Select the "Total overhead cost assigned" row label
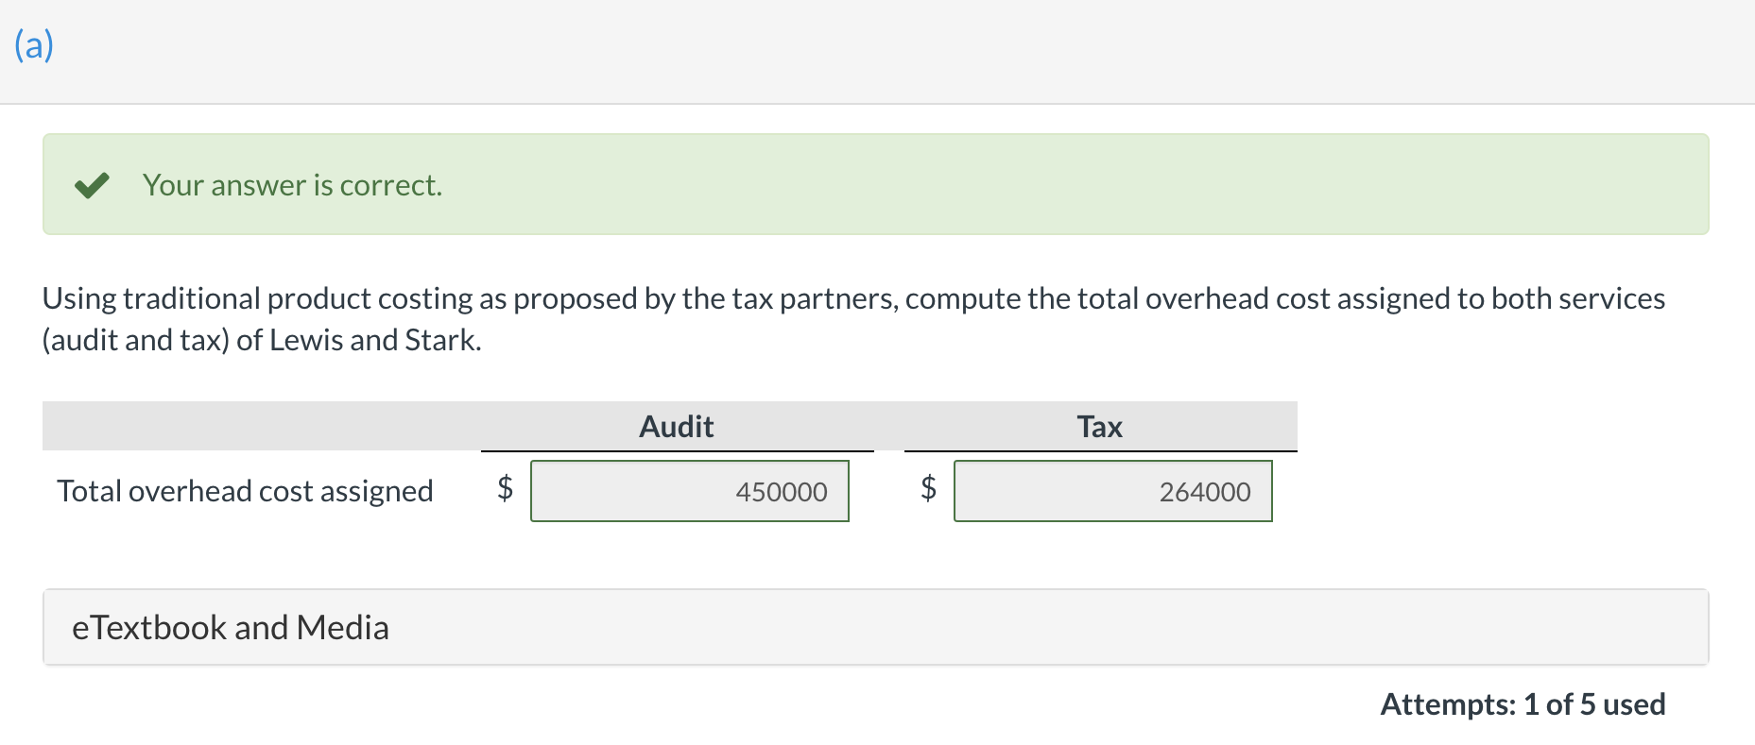The width and height of the screenshot is (1755, 745). [245, 490]
